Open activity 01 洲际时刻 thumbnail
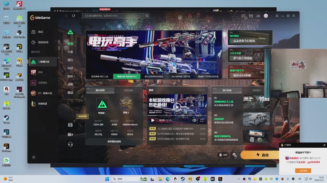Screen dimensions: 327x183 pos(256,102)
